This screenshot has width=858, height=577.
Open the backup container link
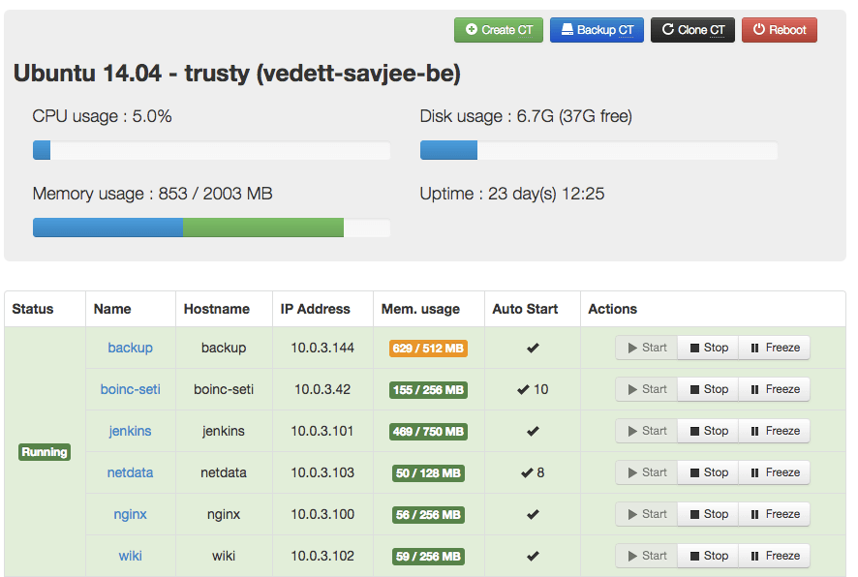(x=130, y=348)
